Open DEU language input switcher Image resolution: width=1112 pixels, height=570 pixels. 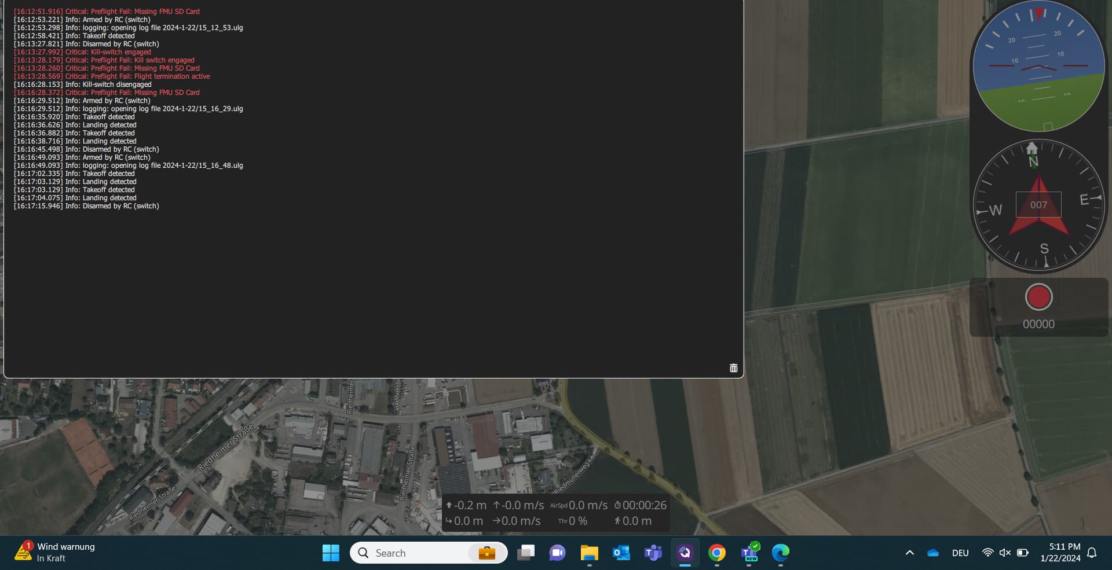click(960, 553)
